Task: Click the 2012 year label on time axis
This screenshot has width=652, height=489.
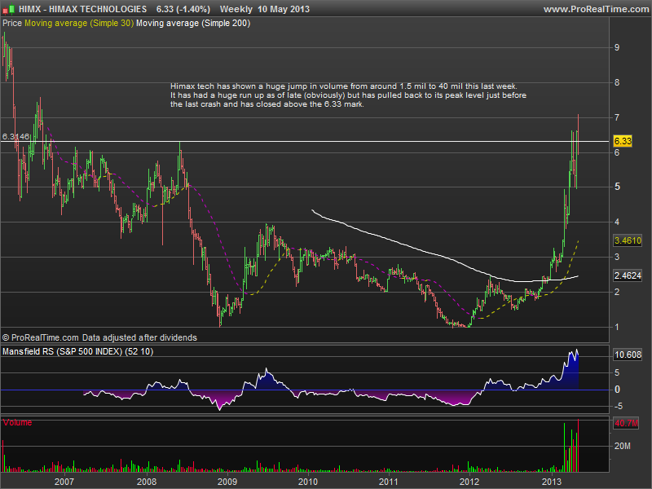Action: (469, 482)
